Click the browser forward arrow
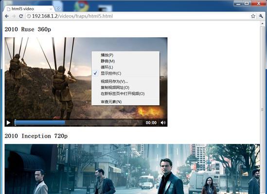 pos(14,16)
